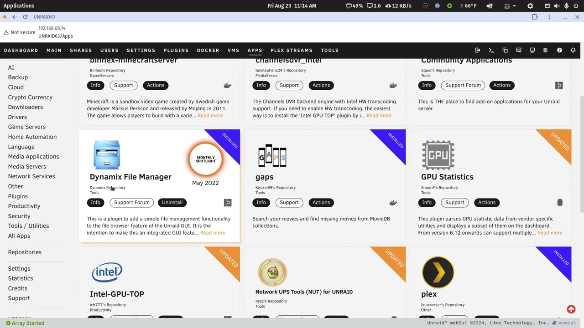The width and height of the screenshot is (584, 328).
Task: Click Read more on Minecraft description
Action: tap(210, 116)
